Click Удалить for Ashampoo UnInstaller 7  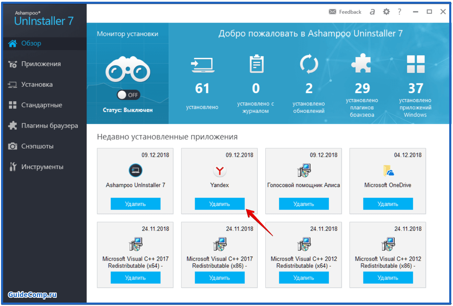click(135, 204)
